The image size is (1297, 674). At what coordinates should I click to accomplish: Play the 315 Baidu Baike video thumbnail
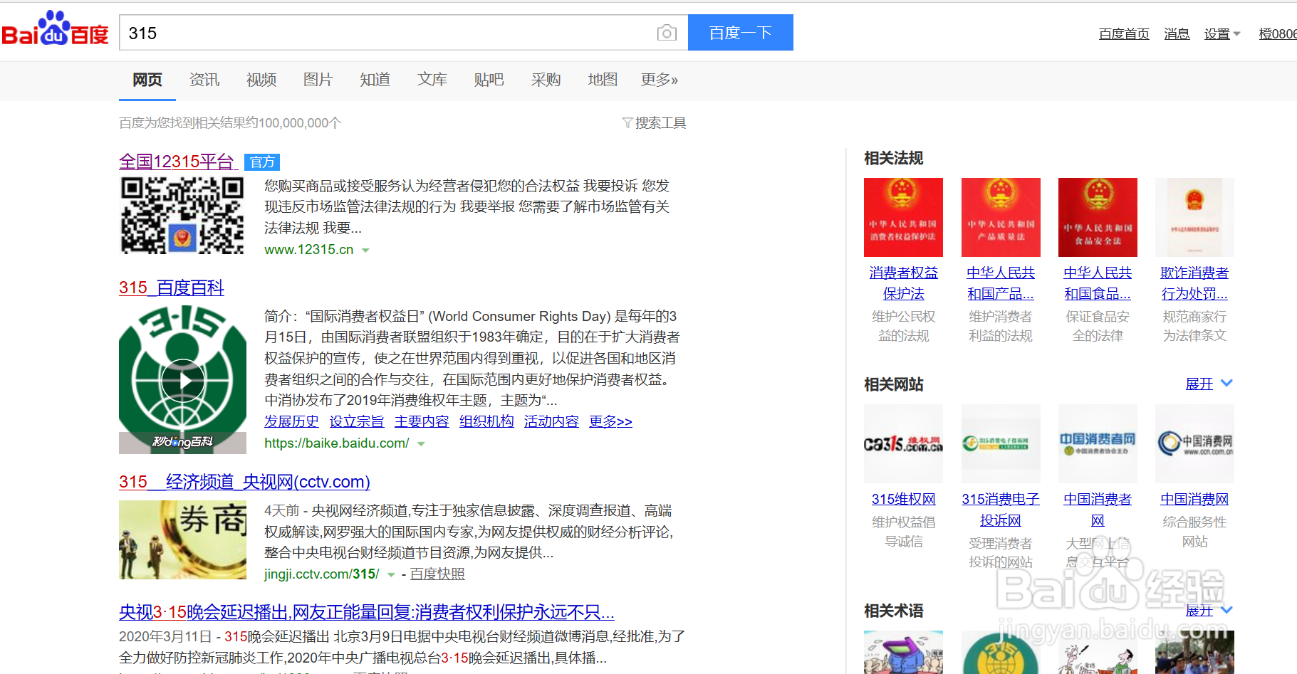[x=182, y=380]
